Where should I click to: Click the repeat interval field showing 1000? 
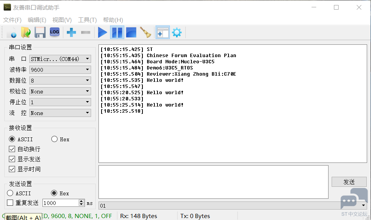61,203
